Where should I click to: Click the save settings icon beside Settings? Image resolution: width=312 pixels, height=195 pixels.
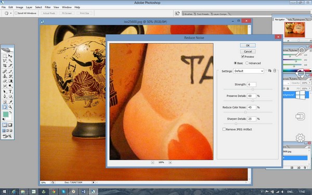(269, 71)
